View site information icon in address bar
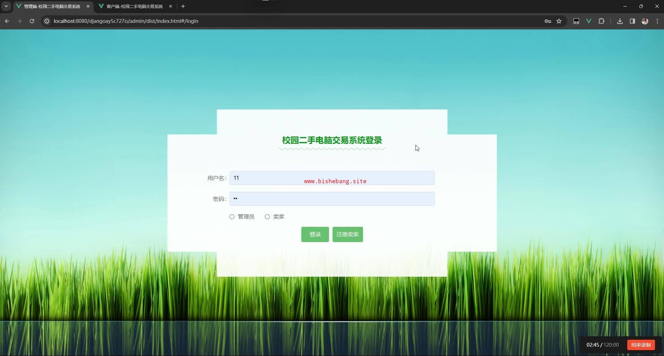The image size is (664, 356). coord(47,21)
